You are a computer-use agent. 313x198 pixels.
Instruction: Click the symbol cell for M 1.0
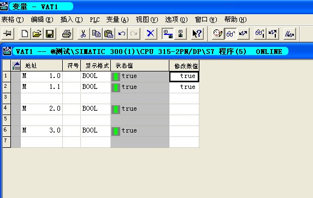click(72, 76)
